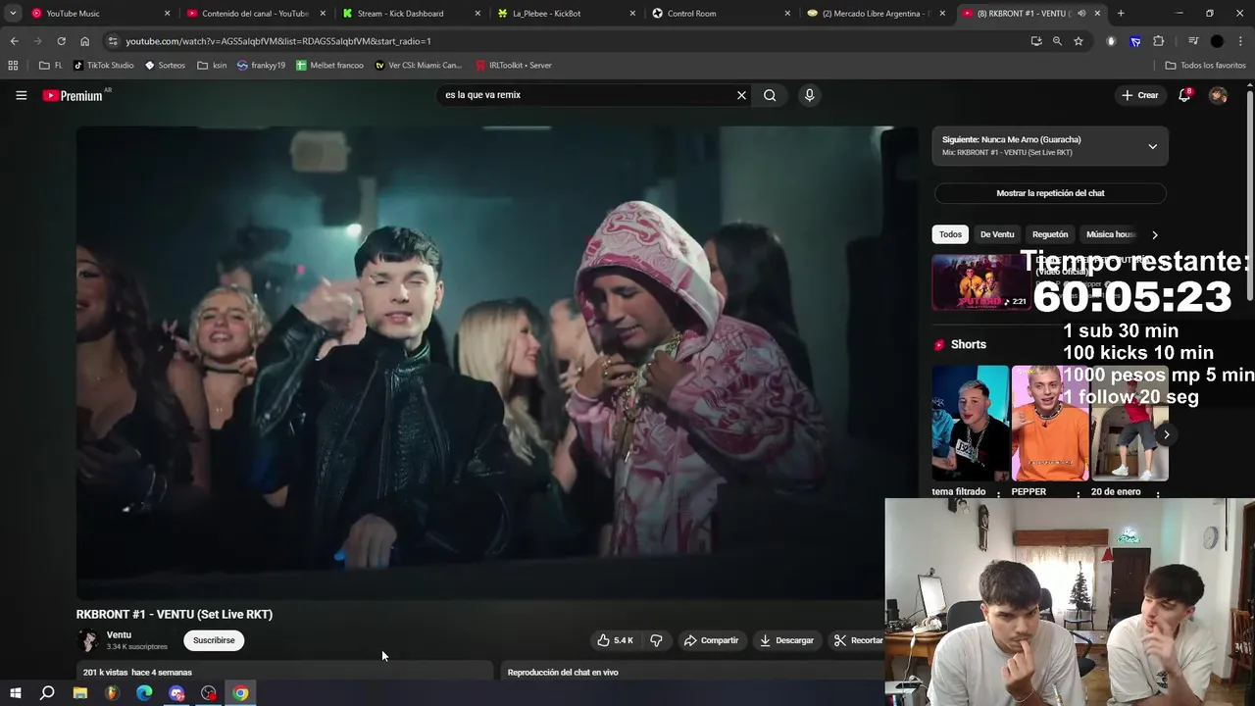Click the Ventu channel avatar
Screen dimensions: 1255x706
pos(88,640)
